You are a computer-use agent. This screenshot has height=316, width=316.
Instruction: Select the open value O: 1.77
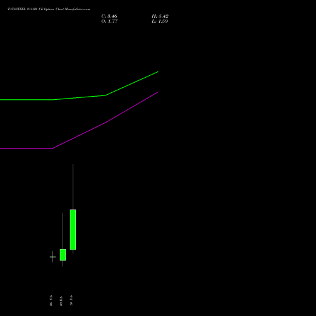coord(109,21)
